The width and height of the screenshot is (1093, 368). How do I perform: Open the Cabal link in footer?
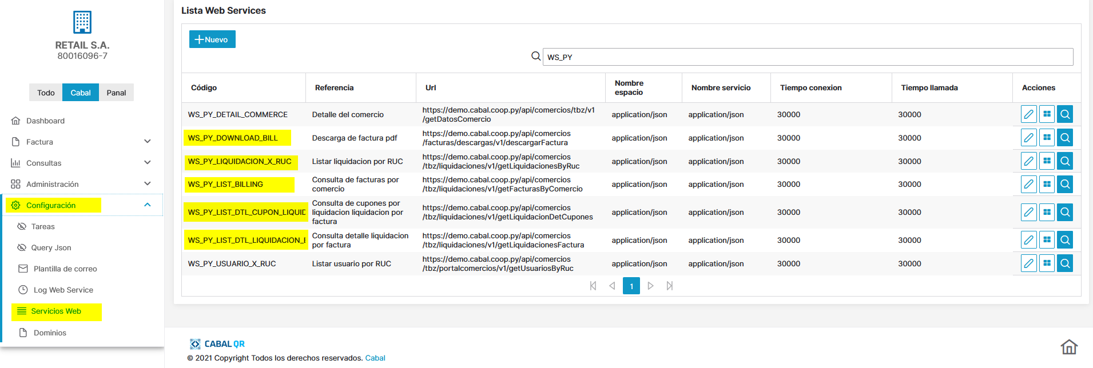click(x=375, y=358)
